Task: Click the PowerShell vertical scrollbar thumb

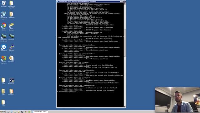Action: click(x=124, y=43)
